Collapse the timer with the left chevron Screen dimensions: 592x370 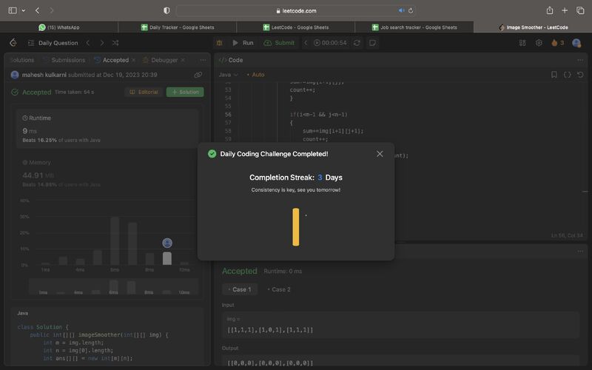click(306, 43)
